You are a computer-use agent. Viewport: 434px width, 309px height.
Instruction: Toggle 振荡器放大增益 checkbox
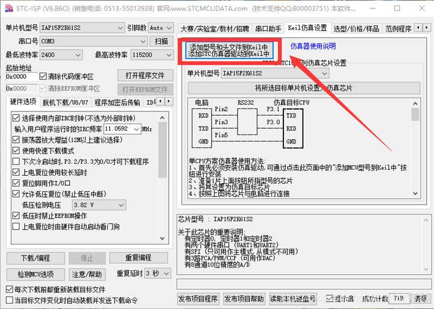[x=16, y=140]
